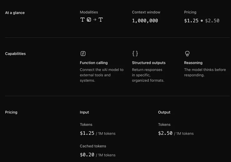Click the 'Context window' label
This screenshot has width=231, height=162.
pos(146,12)
